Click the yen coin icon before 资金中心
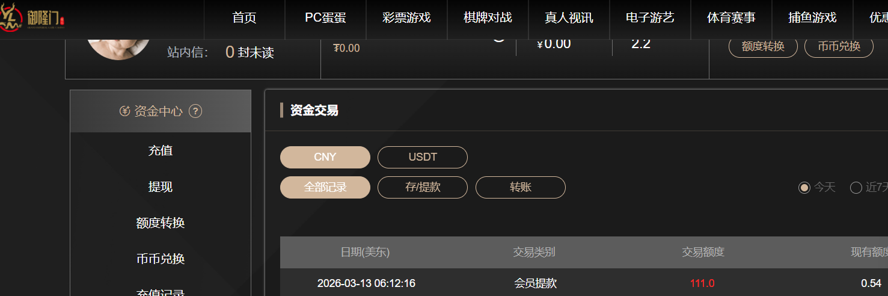 (x=125, y=111)
